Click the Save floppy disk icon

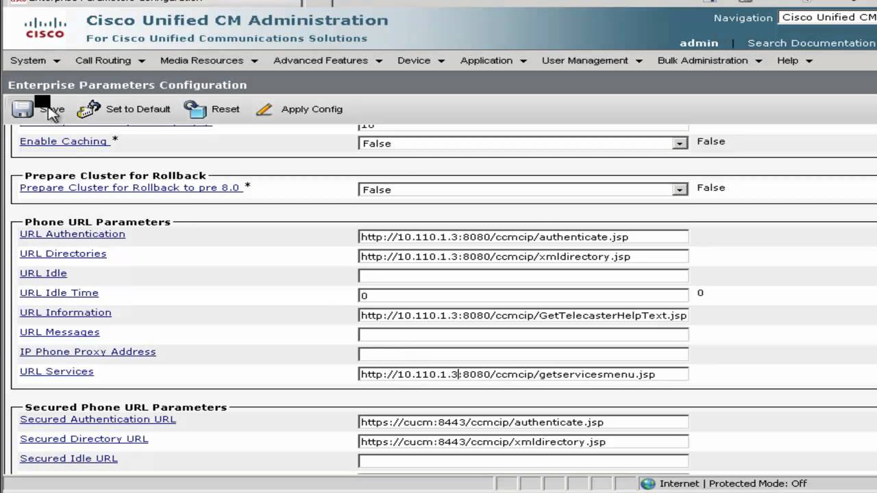22,110
